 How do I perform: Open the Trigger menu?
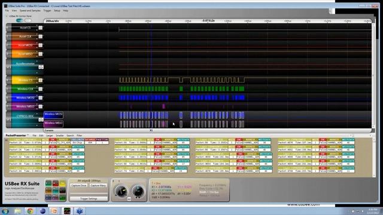click(47, 11)
